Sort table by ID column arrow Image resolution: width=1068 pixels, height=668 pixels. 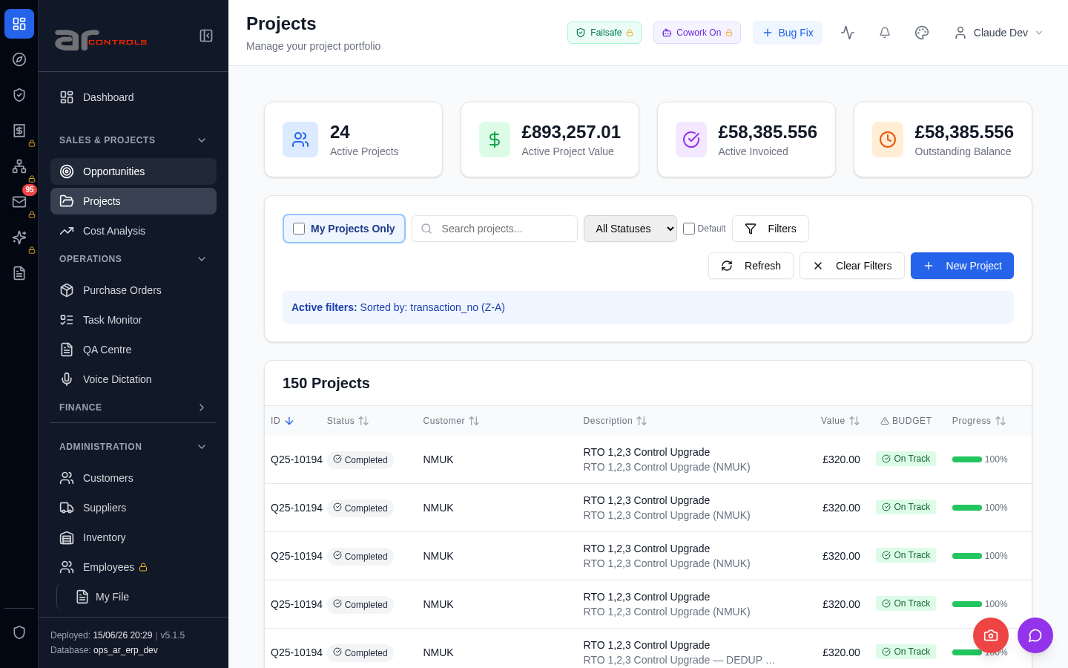(x=289, y=421)
